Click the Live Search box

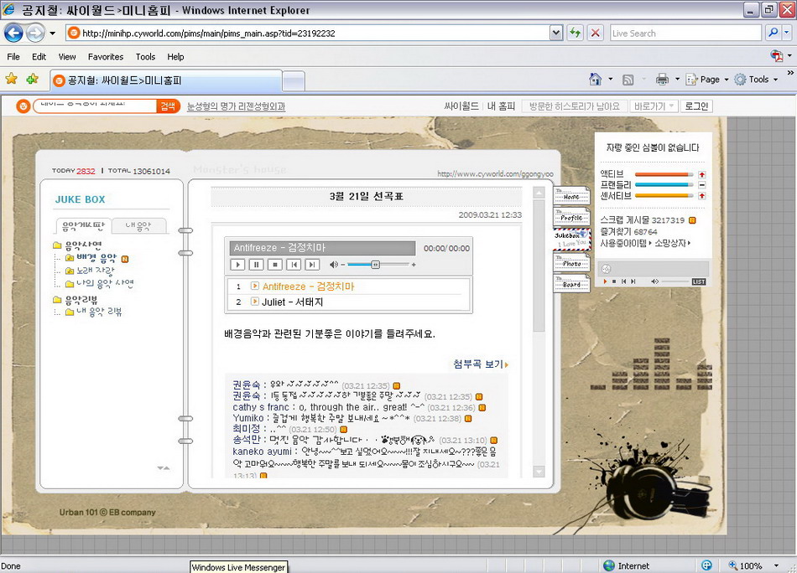pyautogui.click(x=685, y=34)
